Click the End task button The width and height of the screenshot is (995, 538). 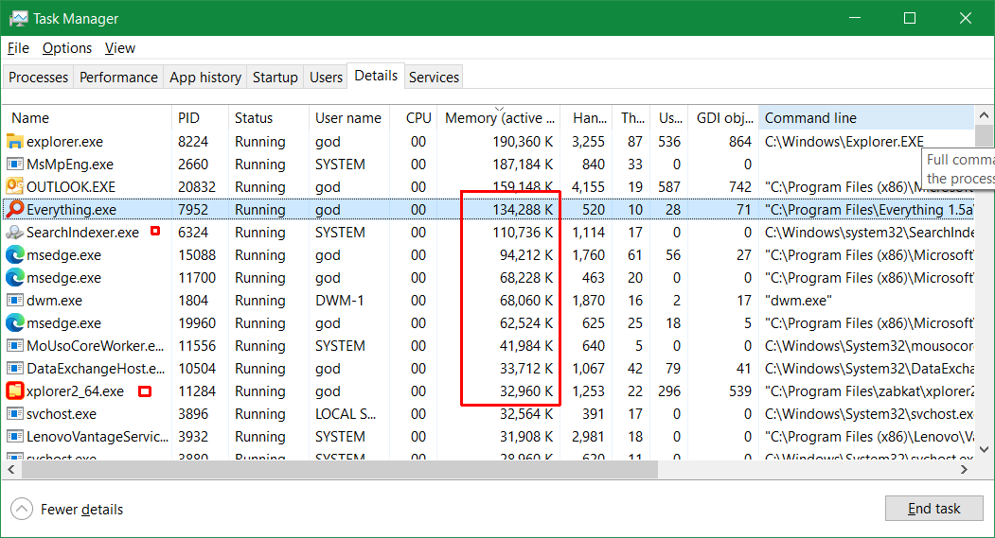934,509
